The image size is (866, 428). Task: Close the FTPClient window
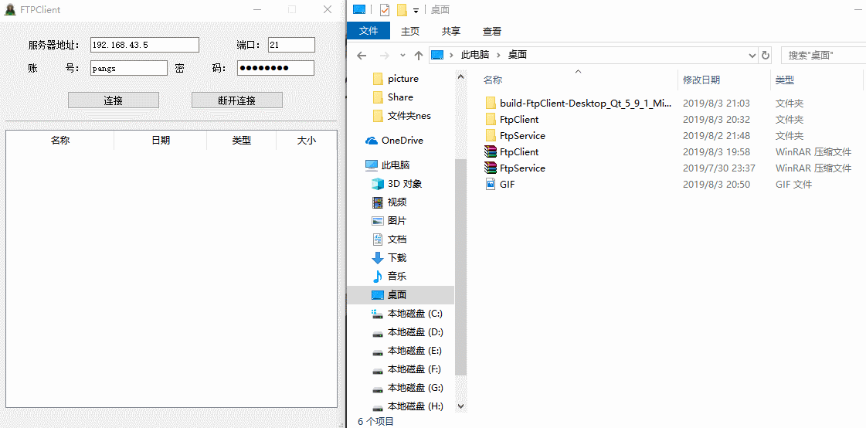point(328,9)
